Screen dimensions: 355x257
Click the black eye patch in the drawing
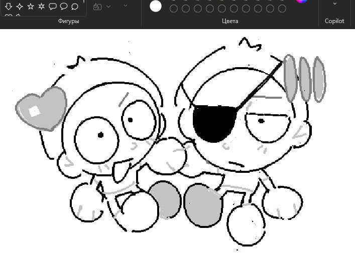pyautogui.click(x=213, y=123)
